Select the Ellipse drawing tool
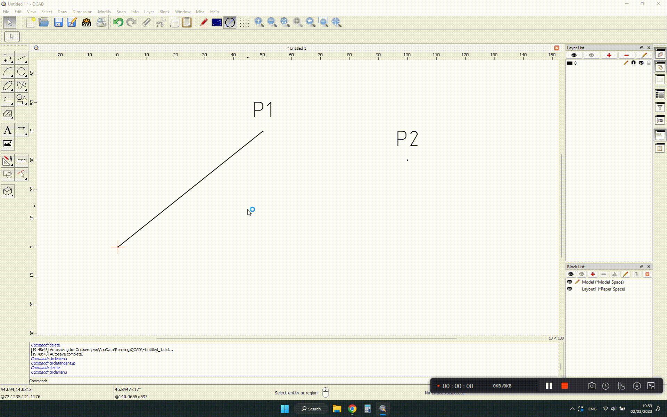The height and width of the screenshot is (417, 667). click(8, 86)
